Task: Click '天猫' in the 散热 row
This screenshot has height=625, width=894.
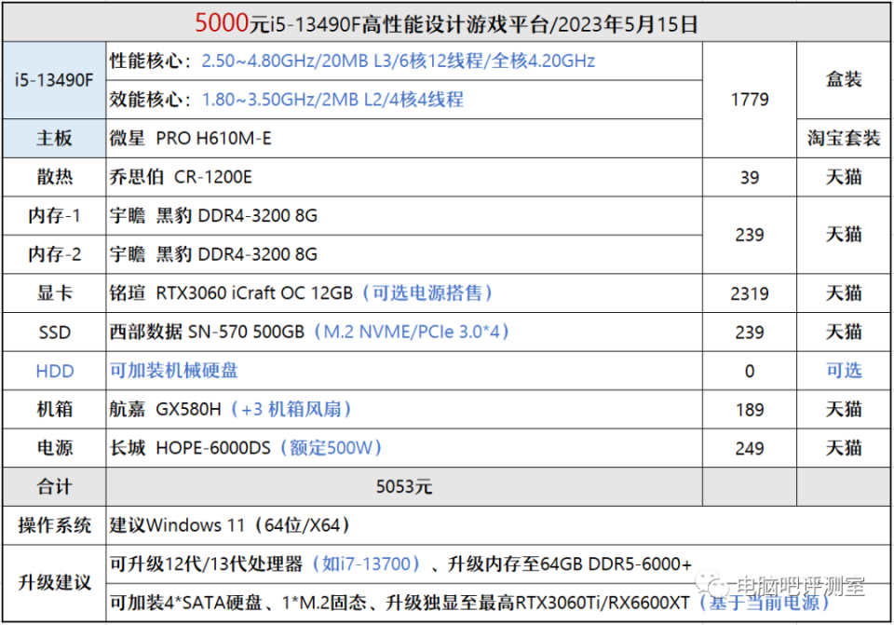Action: (x=844, y=177)
